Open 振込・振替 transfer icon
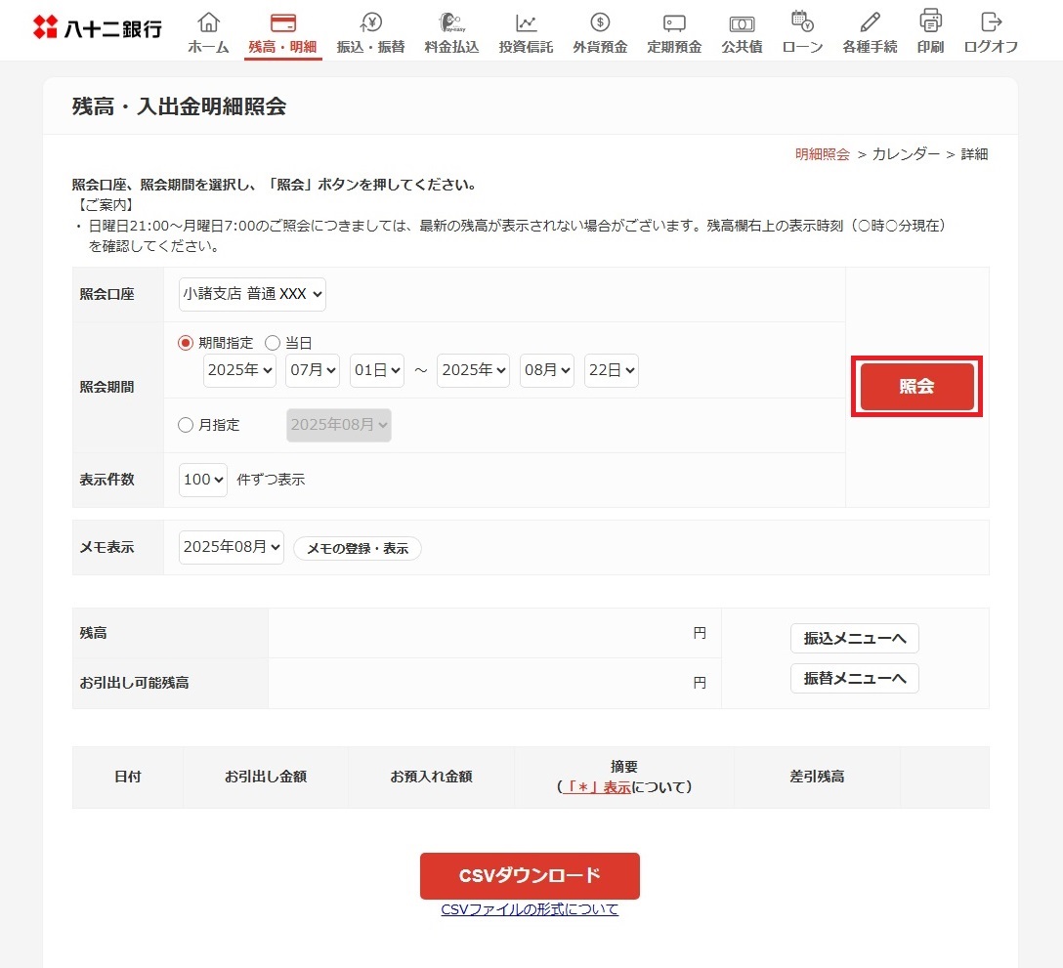 [x=370, y=22]
